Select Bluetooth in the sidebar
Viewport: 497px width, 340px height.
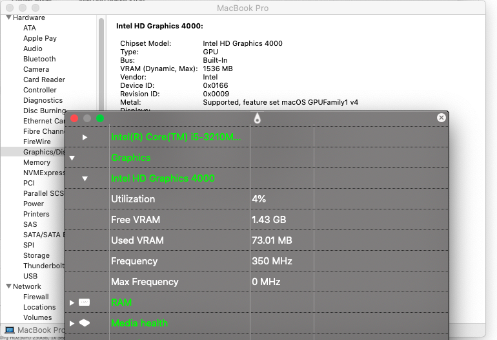coord(39,59)
